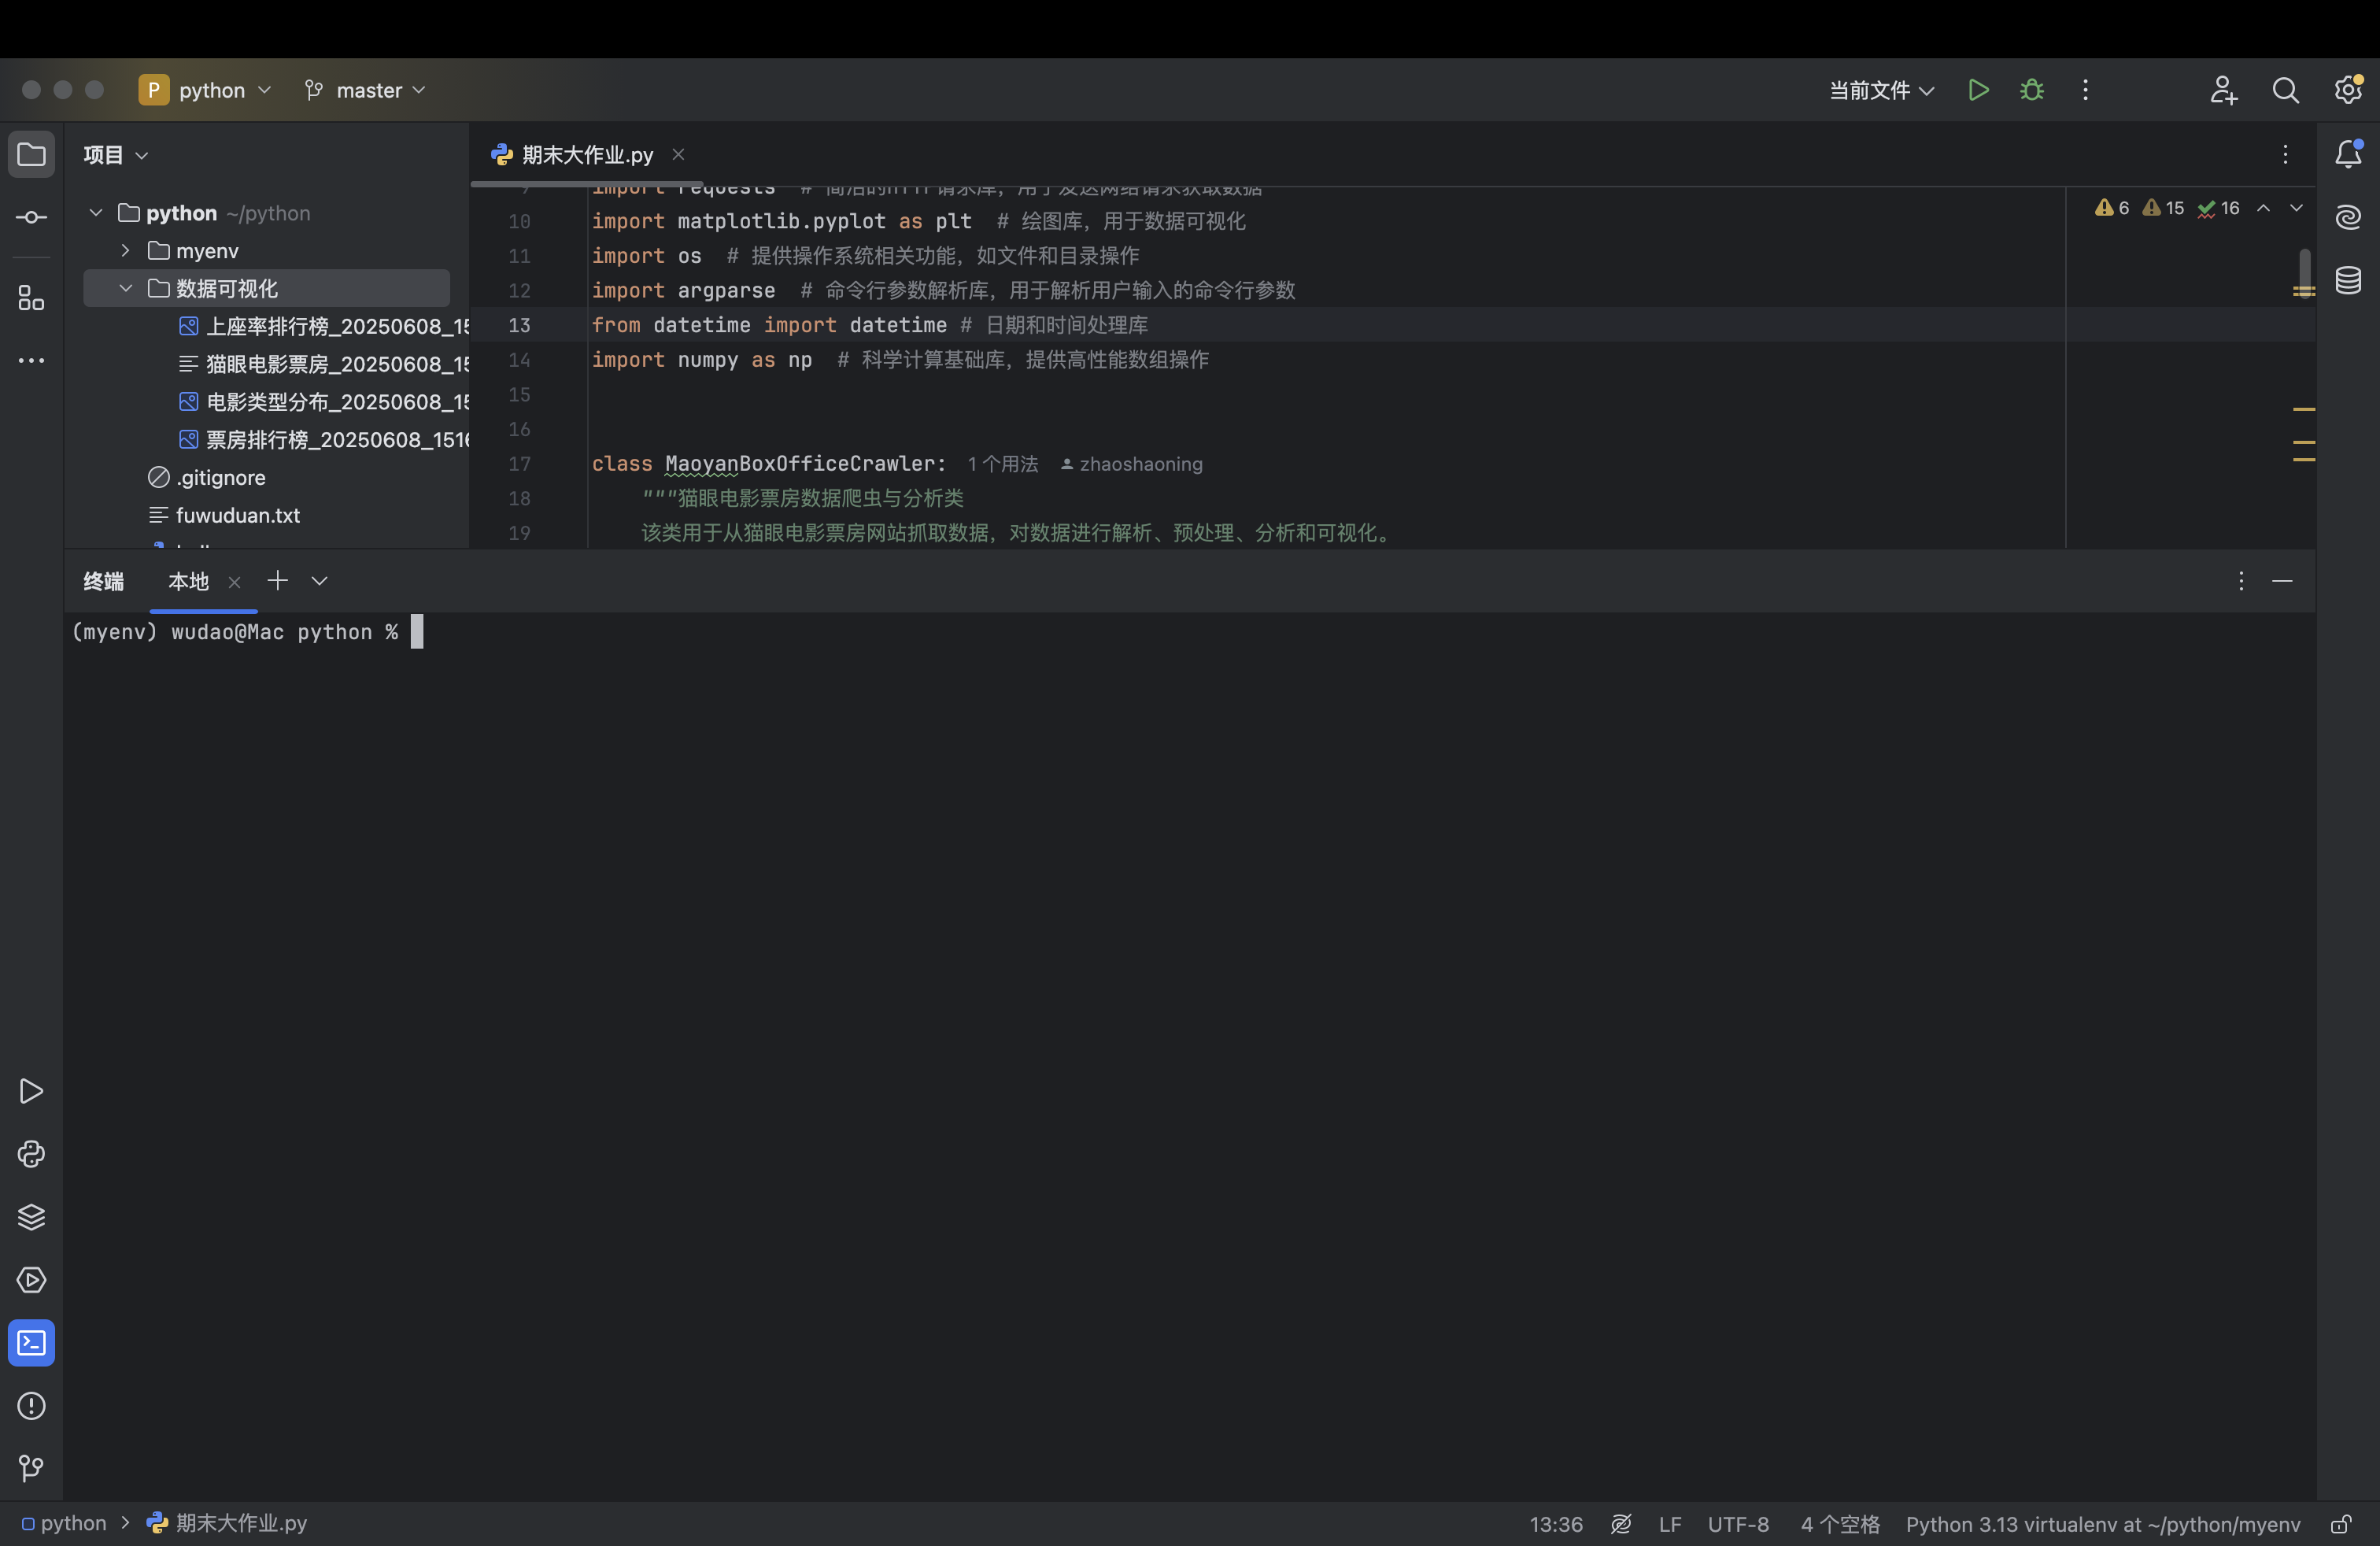Select the 本地 terminal tab
The width and height of the screenshot is (2380, 1546).
click(x=188, y=581)
